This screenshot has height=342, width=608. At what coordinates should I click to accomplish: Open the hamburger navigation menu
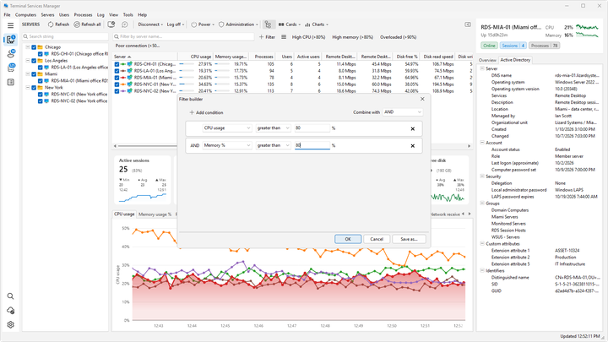[x=10, y=25]
